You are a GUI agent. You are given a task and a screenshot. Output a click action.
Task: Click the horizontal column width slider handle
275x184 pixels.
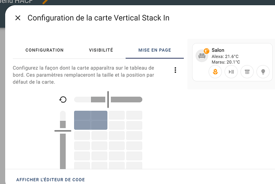click(x=108, y=99)
